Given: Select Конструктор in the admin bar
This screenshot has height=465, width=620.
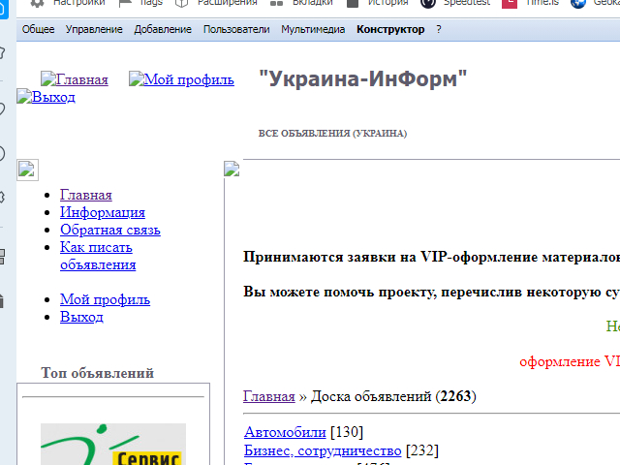Looking at the screenshot, I should pyautogui.click(x=390, y=30).
